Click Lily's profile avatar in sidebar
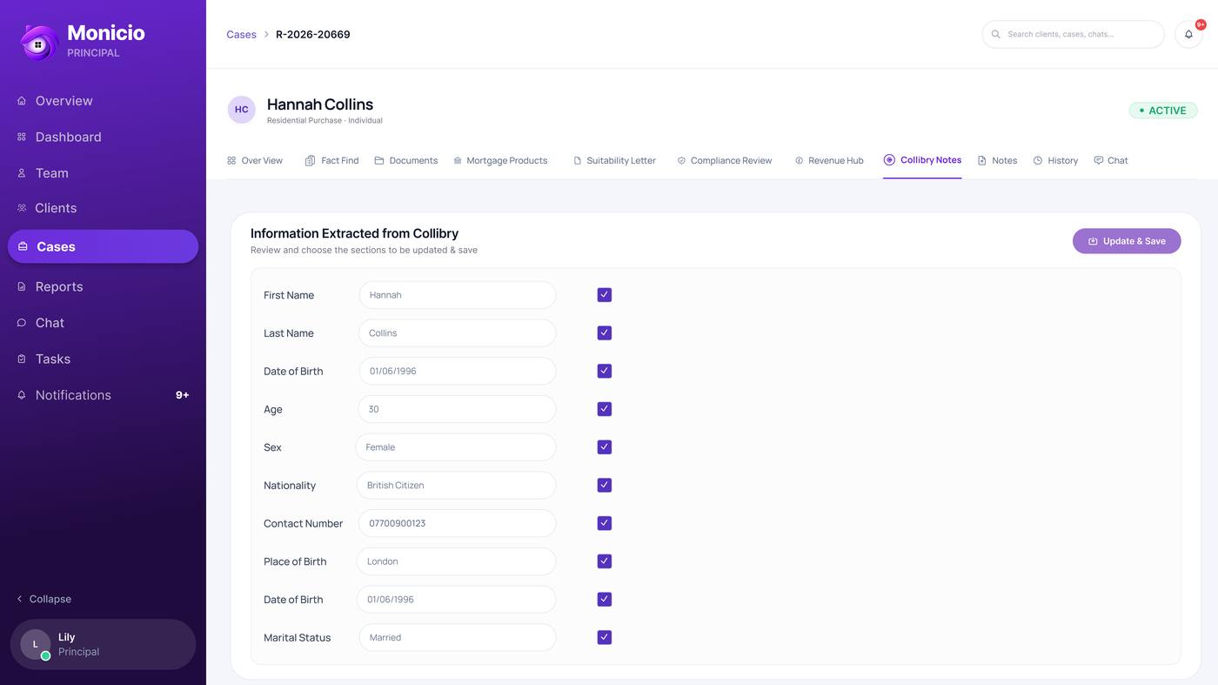Image resolution: width=1218 pixels, height=685 pixels. point(35,644)
